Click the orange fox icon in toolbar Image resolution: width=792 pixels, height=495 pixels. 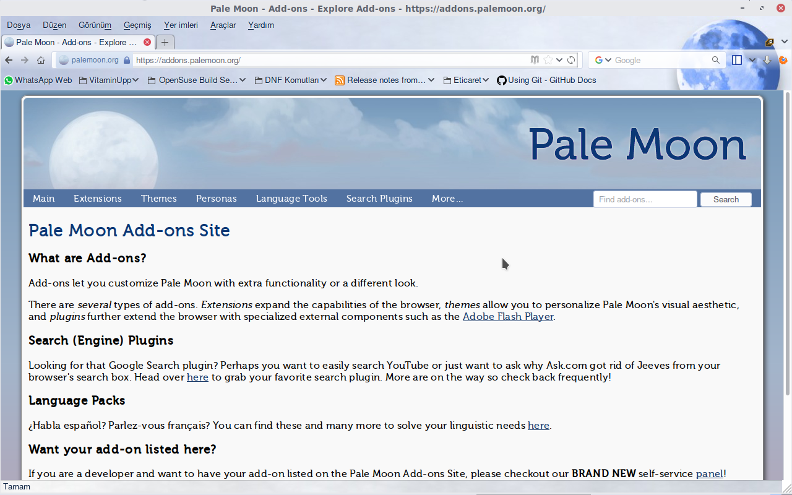(x=783, y=60)
